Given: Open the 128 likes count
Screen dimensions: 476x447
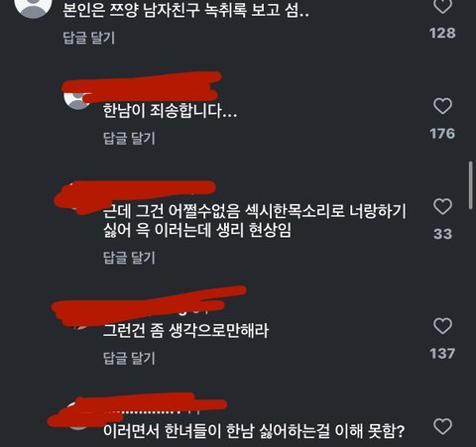Looking at the screenshot, I should point(442,34).
